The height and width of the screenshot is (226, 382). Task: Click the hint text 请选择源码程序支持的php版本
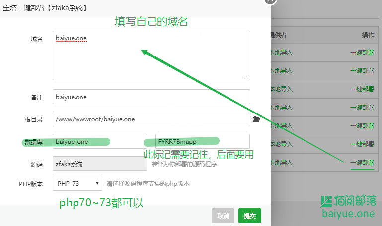[148, 184]
